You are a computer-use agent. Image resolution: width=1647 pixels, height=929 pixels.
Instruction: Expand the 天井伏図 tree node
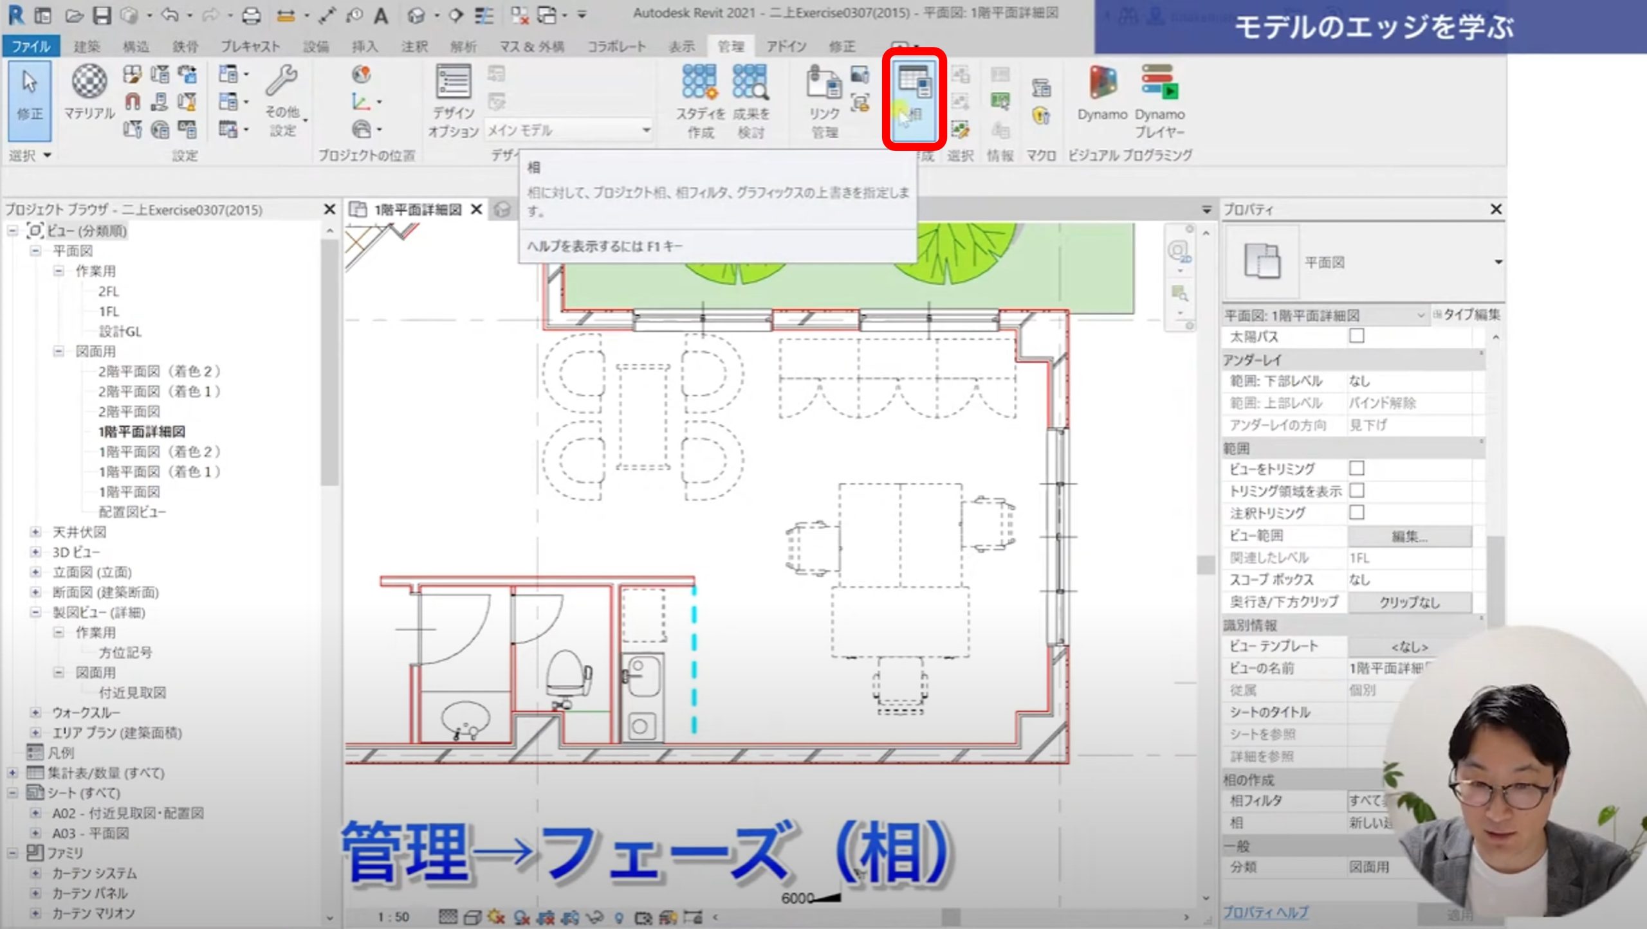point(35,532)
